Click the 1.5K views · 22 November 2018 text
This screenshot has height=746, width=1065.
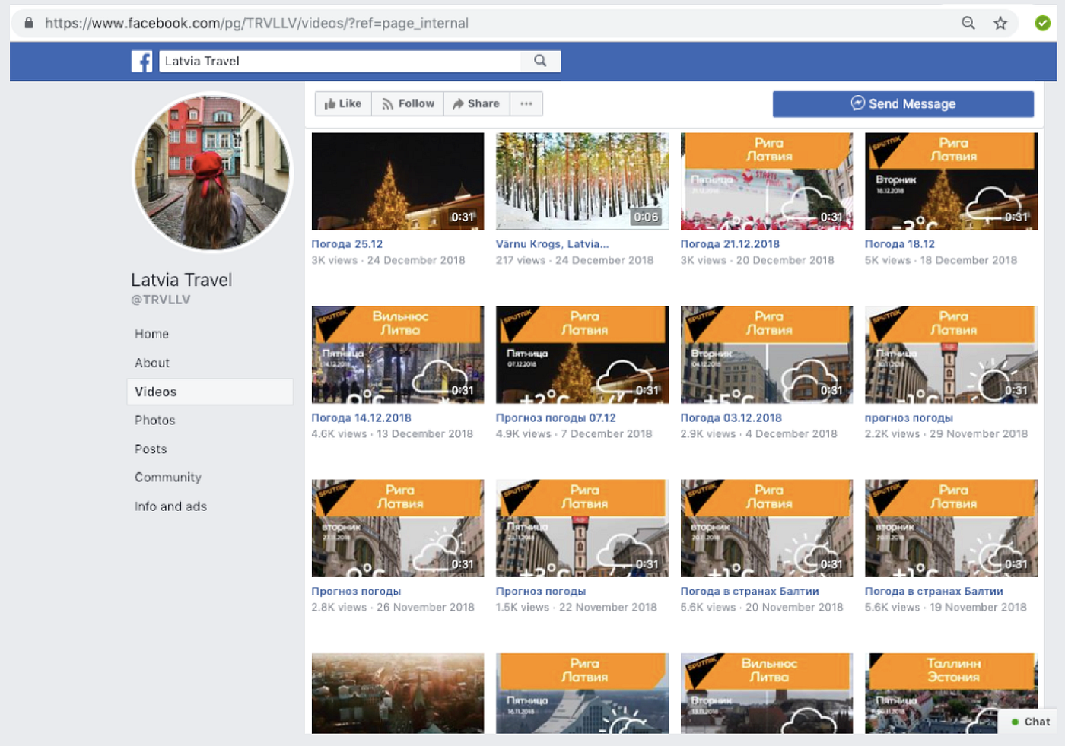click(576, 607)
